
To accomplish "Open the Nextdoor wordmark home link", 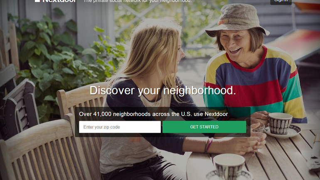I will [x=59, y=1].
